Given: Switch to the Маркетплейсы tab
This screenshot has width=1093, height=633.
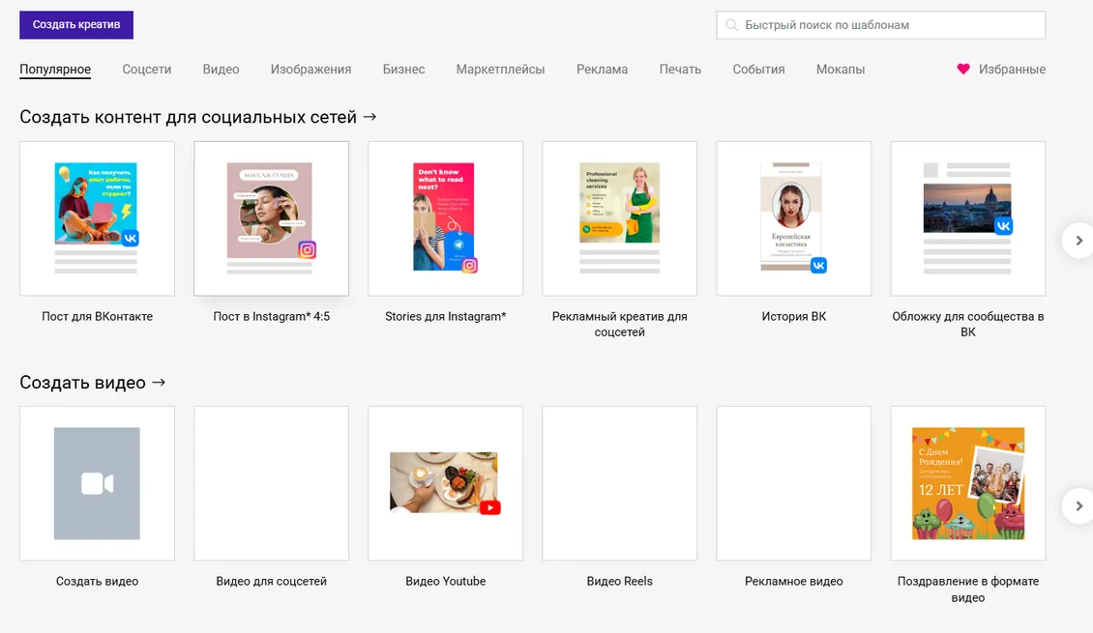Looking at the screenshot, I should 500,69.
